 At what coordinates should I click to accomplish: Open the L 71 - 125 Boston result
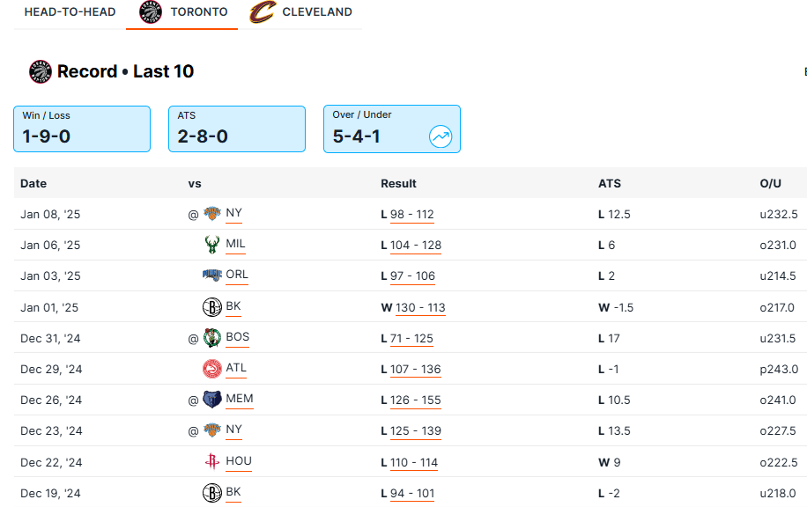[411, 339]
